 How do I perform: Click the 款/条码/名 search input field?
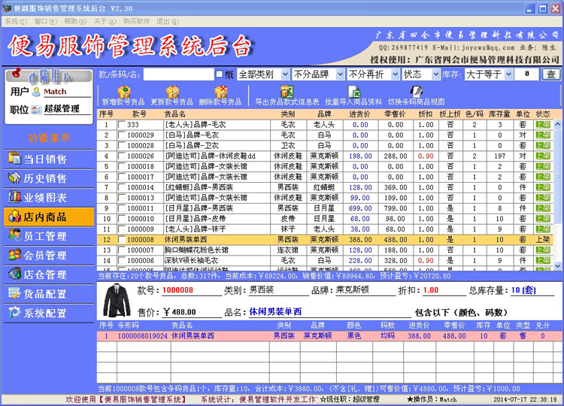click(x=178, y=74)
